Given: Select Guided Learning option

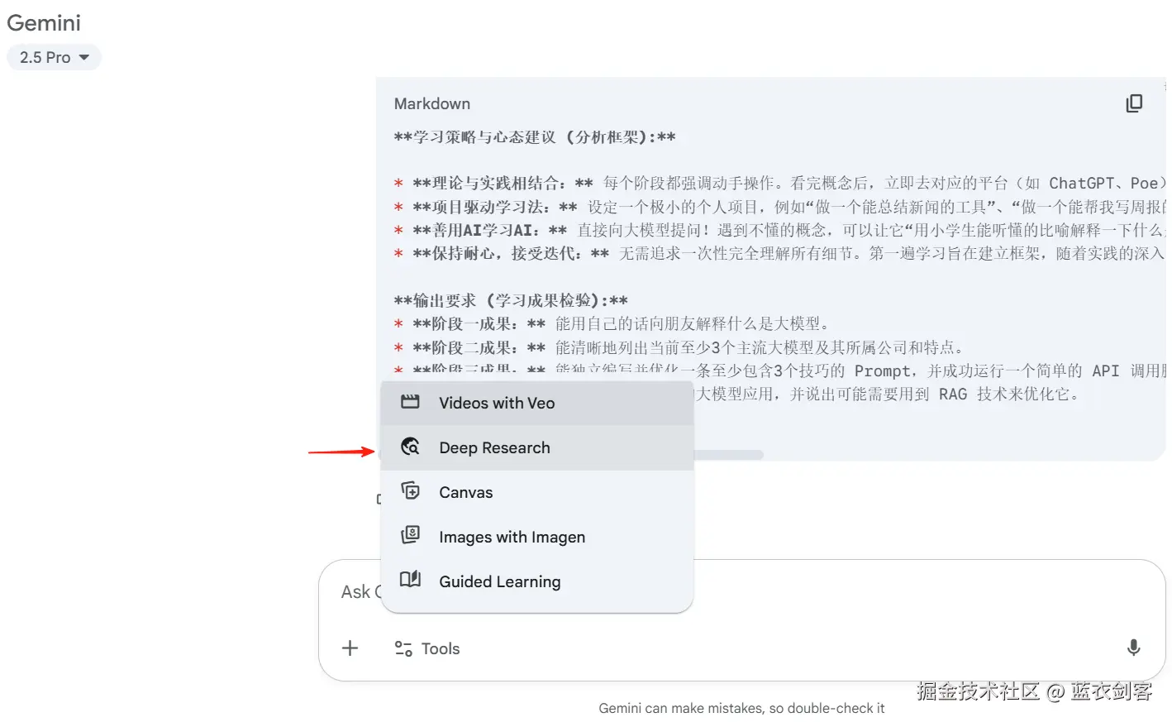Looking at the screenshot, I should 537,581.
